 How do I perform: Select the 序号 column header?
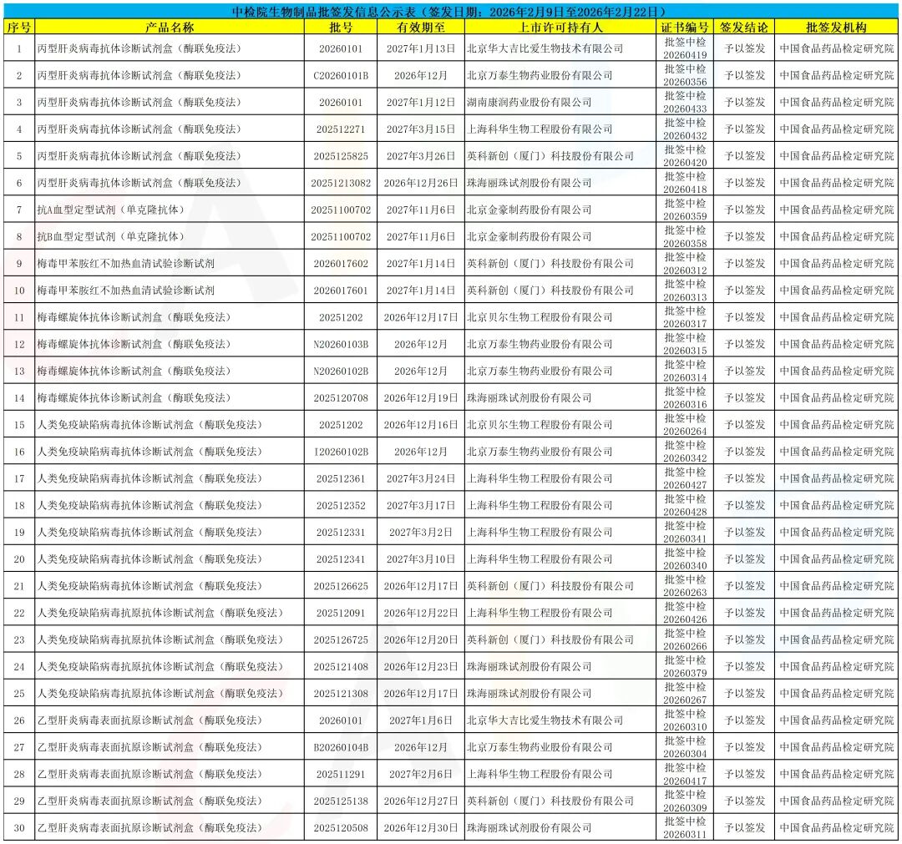click(19, 27)
